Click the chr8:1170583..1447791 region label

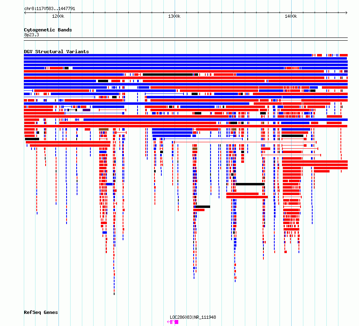pyautogui.click(x=50, y=8)
